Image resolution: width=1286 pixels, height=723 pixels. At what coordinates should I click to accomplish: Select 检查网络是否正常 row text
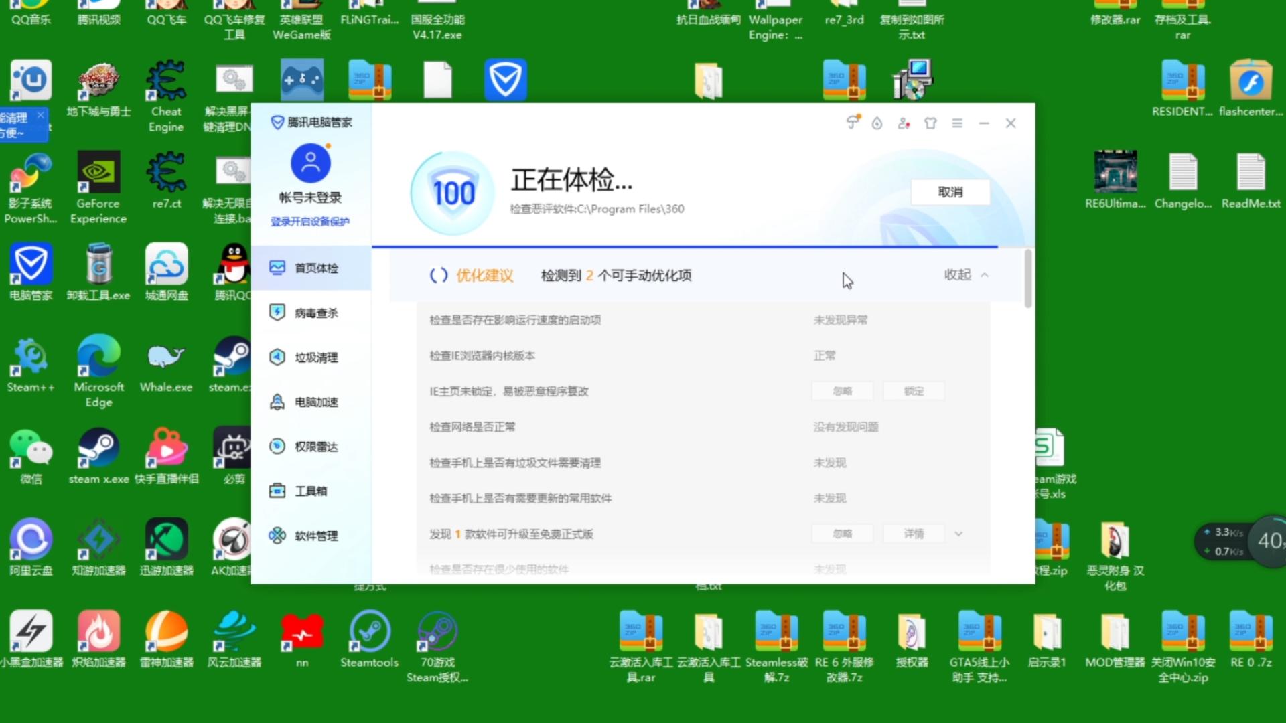click(472, 427)
